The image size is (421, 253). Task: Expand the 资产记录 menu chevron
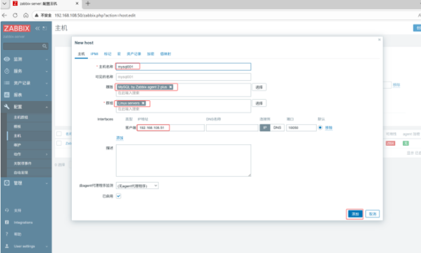pos(46,83)
